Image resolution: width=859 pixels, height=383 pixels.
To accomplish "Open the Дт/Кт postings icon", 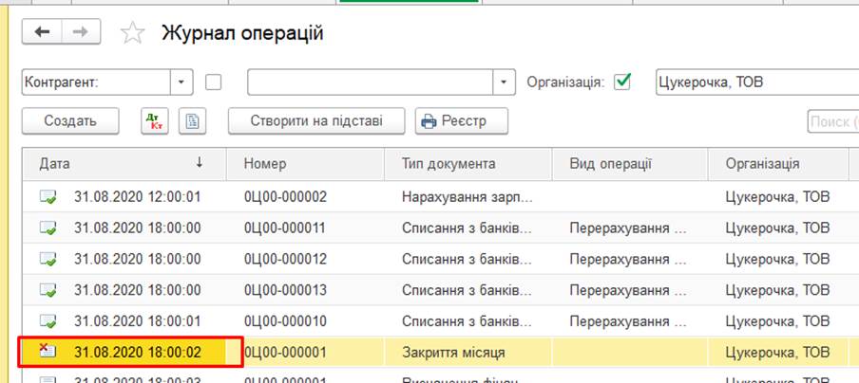I will click(153, 121).
